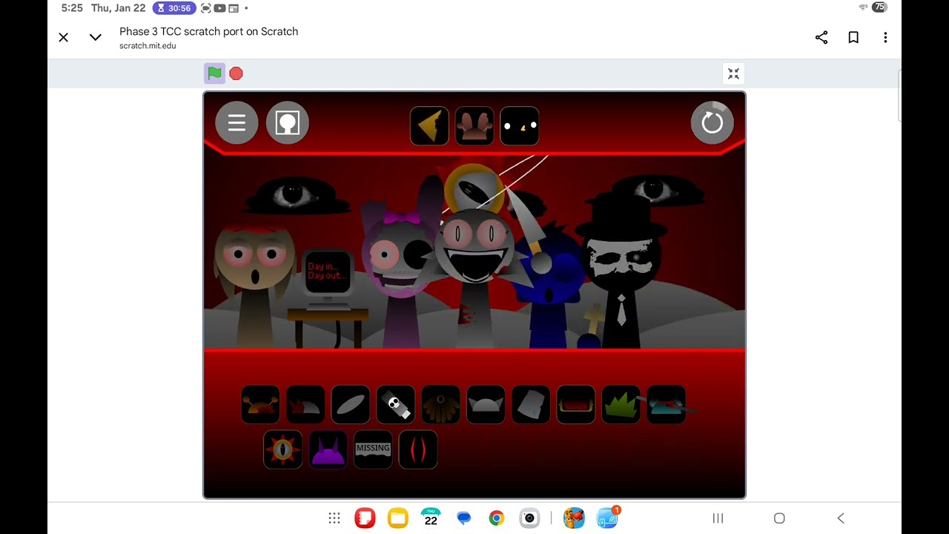Share the page via the share icon

(x=821, y=37)
